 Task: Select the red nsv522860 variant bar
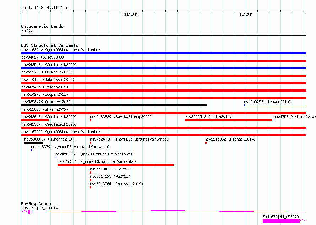pos(163,113)
